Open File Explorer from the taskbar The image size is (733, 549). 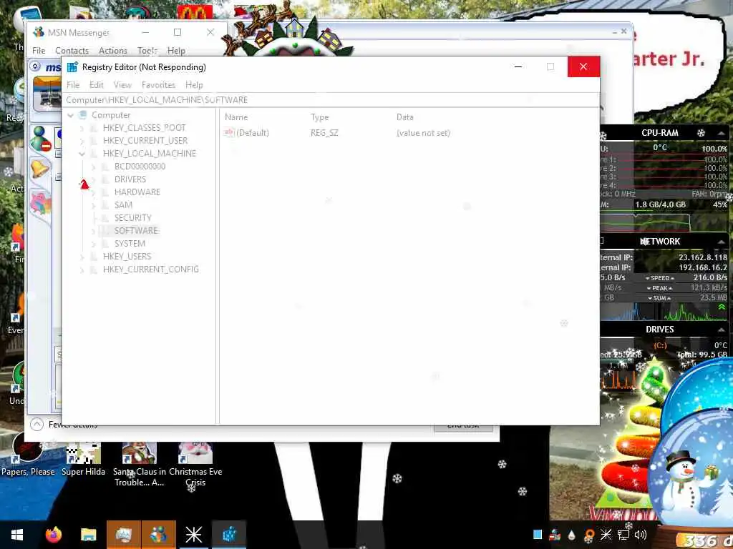(88, 535)
